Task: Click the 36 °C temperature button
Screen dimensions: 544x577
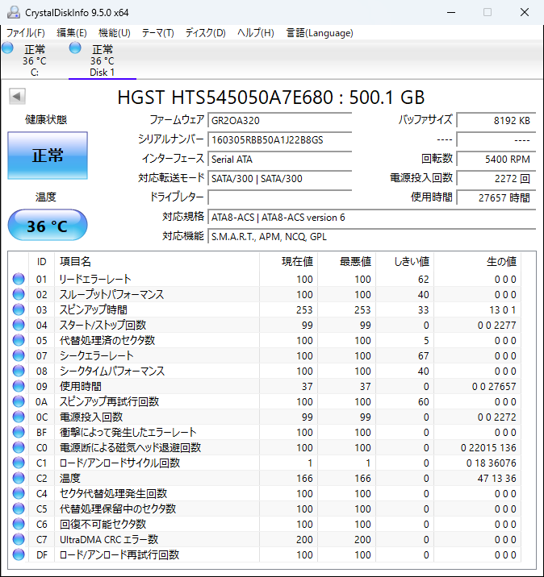Action: [x=48, y=225]
